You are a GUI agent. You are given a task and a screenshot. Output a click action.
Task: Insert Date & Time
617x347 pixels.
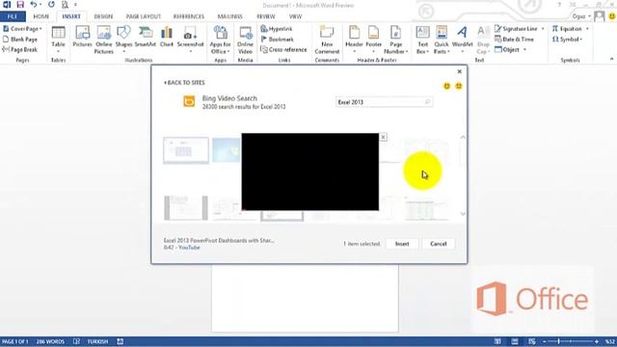(514, 40)
